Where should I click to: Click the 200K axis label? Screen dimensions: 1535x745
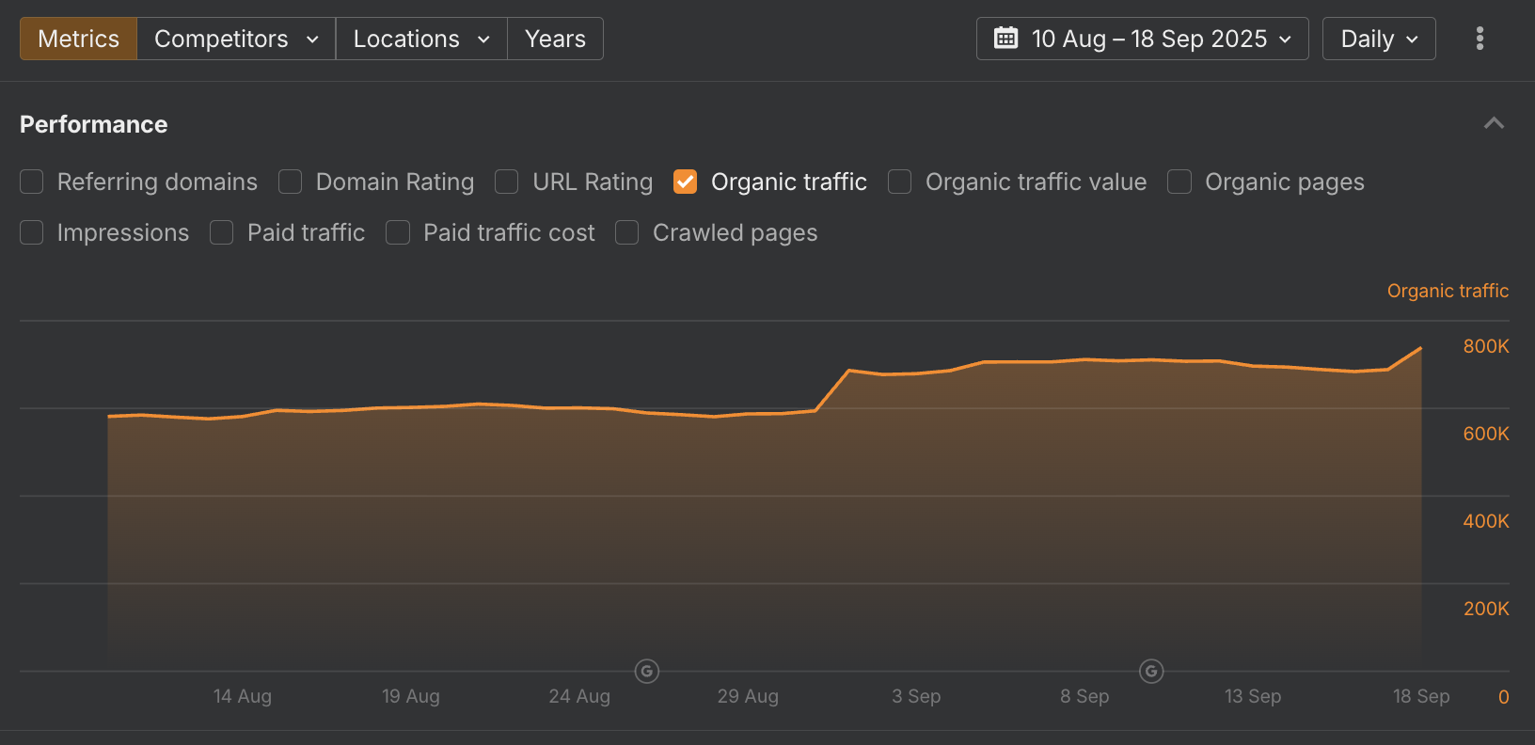(x=1486, y=609)
